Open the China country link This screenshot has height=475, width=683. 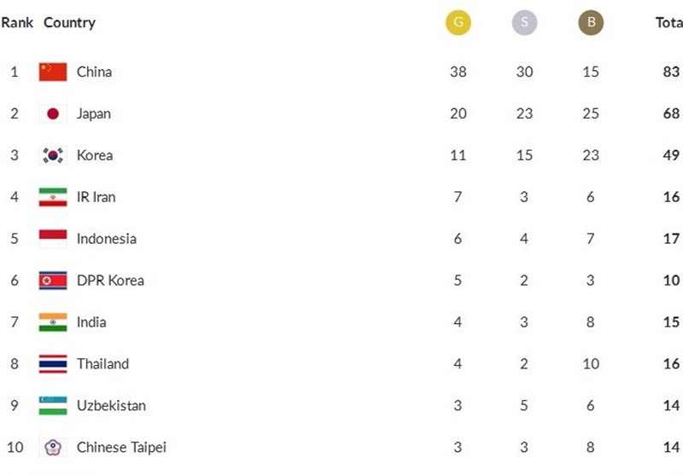pos(94,72)
